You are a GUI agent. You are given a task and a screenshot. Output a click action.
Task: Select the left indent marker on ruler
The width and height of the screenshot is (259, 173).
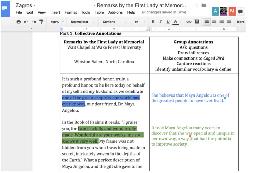[x=62, y=29]
